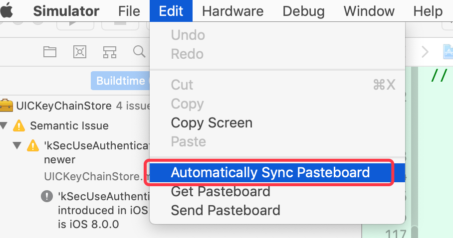The width and height of the screenshot is (453, 238).
Task: Open the Source Control navigator icon
Action: point(80,51)
